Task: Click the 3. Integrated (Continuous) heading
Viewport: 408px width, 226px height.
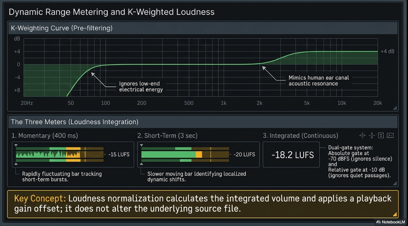Action: [300, 136]
